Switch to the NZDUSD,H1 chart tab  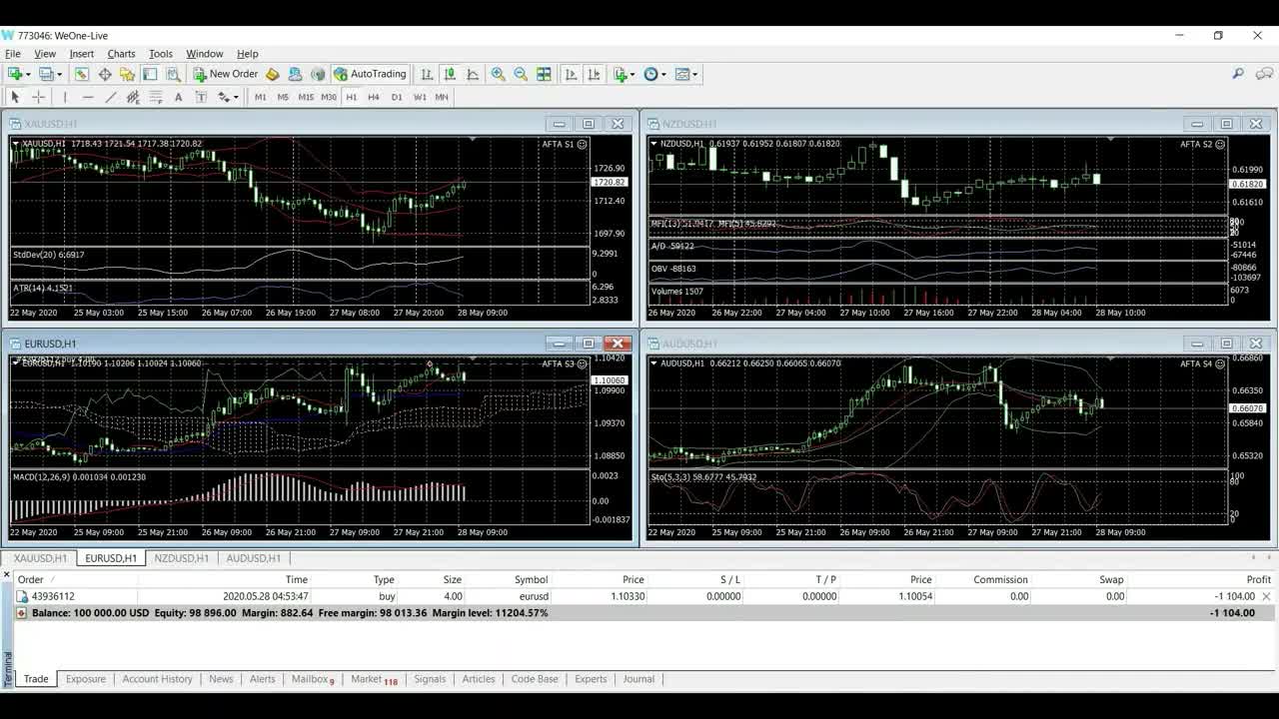pos(182,558)
